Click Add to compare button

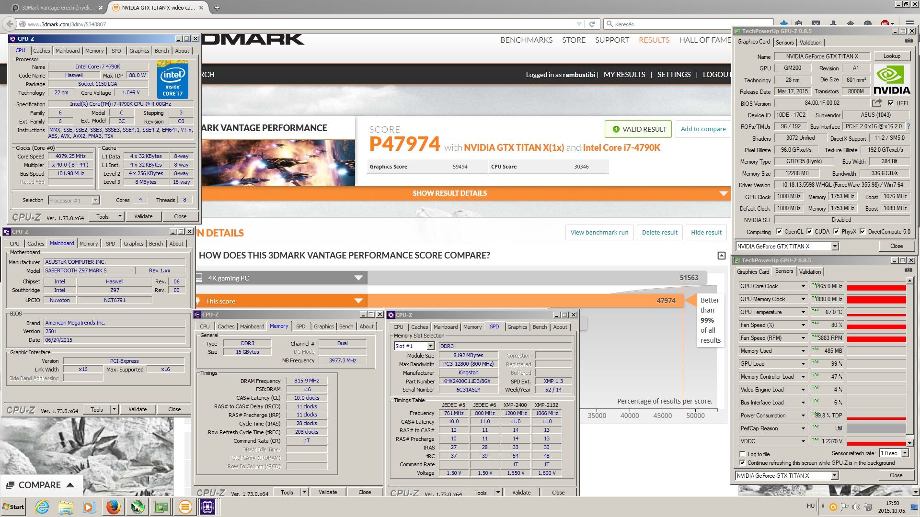click(x=703, y=129)
